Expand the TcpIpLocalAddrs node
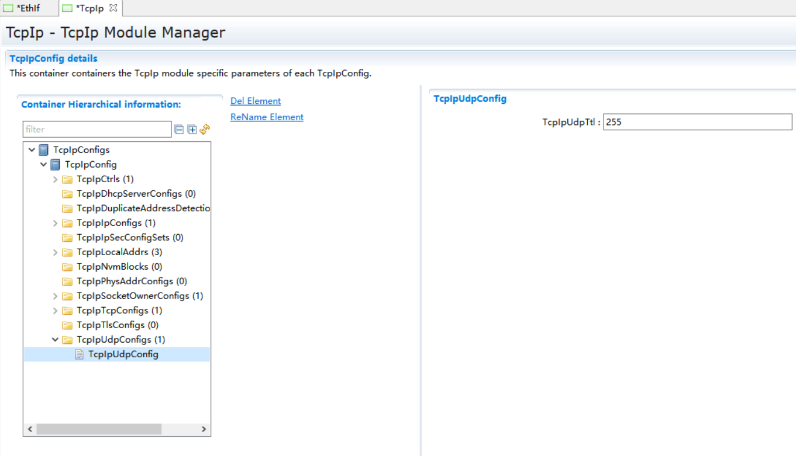The image size is (796, 456). 56,252
